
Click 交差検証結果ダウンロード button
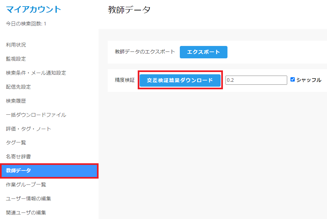[180, 80]
